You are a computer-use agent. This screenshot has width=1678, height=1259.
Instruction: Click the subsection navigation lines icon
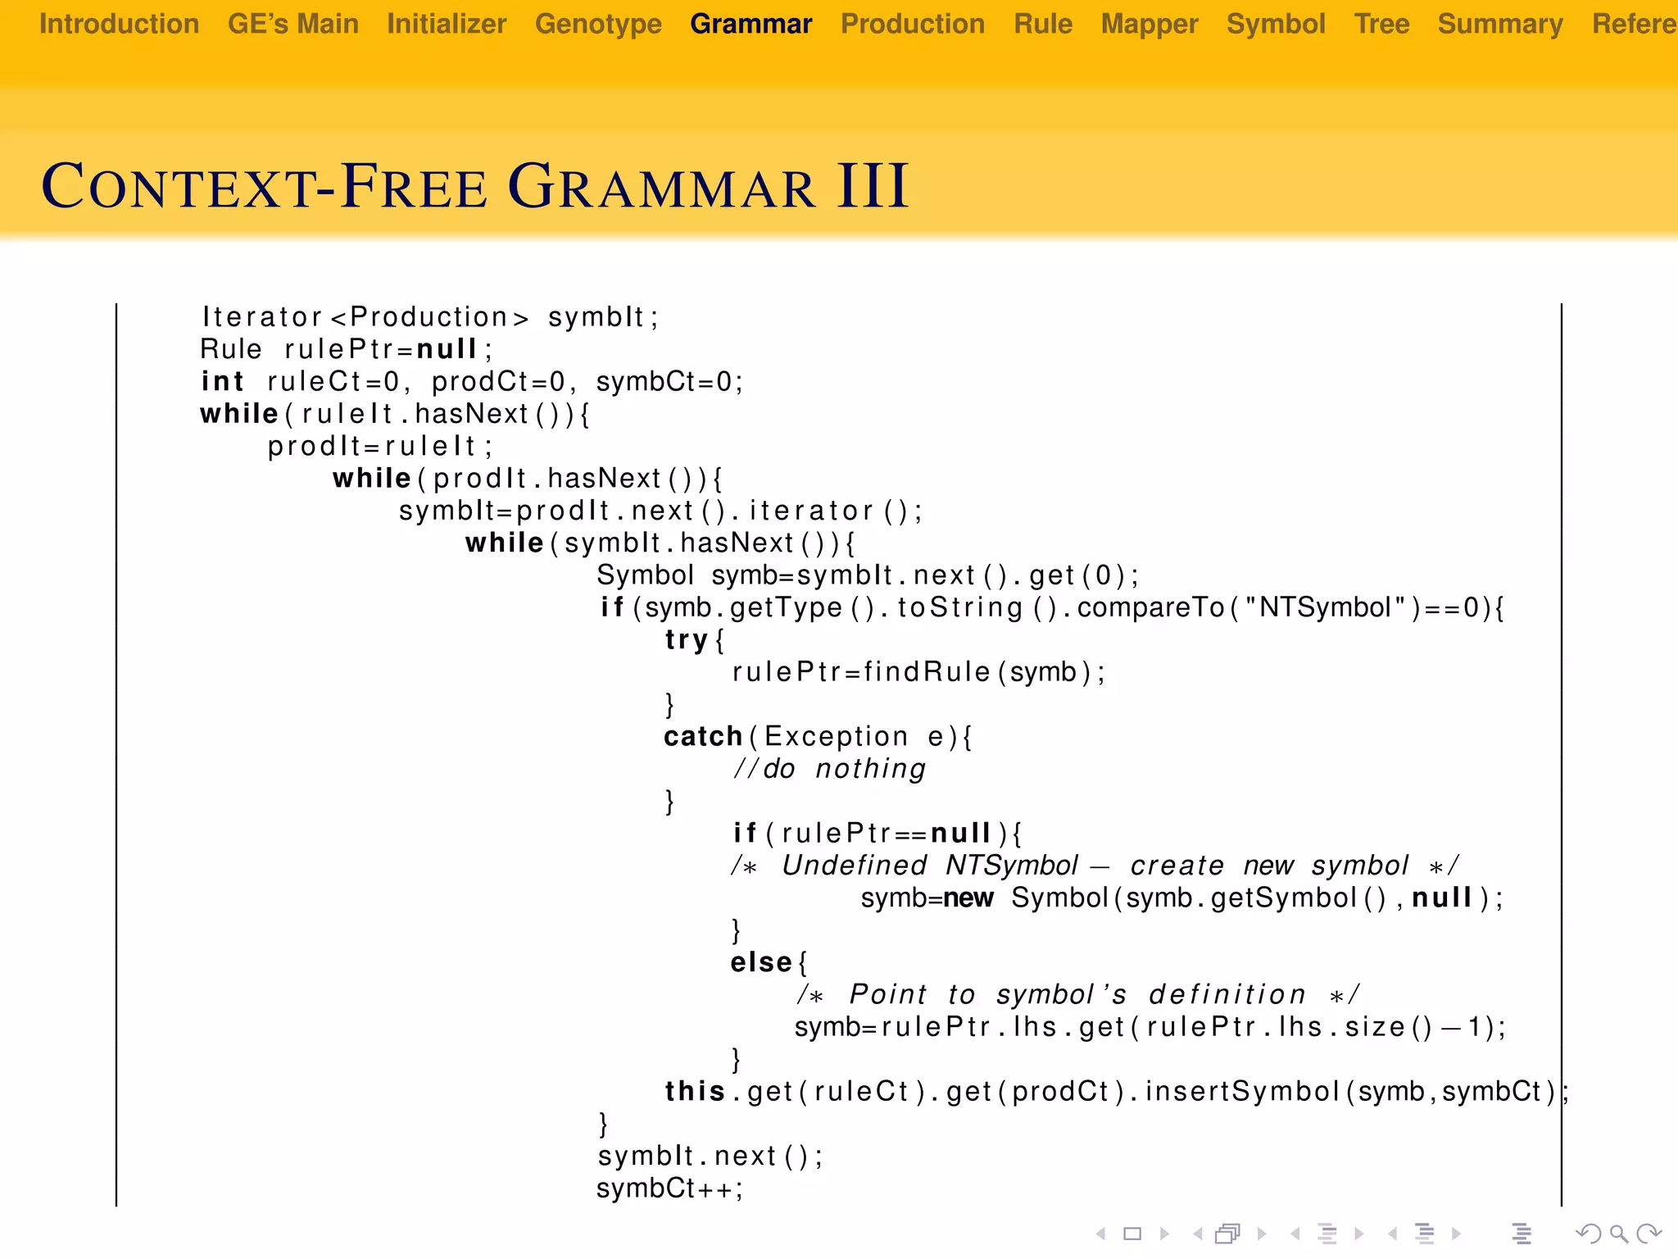(1327, 1234)
